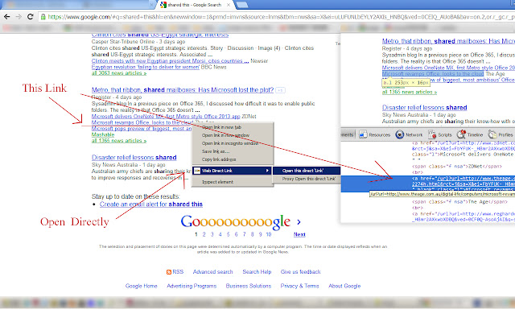Screen dimensions: 515x322
Task: Open the Scripts panel in DevTools
Action: click(440, 134)
